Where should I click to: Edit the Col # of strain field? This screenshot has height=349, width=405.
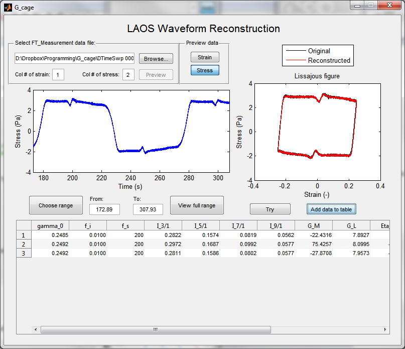pos(58,75)
